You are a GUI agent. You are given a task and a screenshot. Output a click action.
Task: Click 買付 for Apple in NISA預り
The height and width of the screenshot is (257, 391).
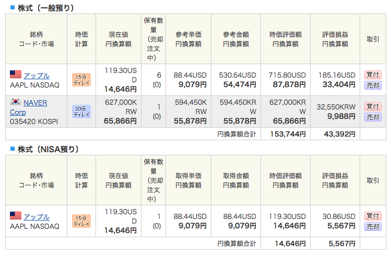pyautogui.click(x=373, y=216)
